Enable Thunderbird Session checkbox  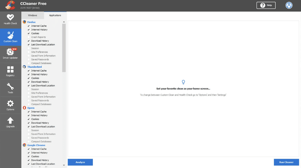pyautogui.click(x=29, y=89)
